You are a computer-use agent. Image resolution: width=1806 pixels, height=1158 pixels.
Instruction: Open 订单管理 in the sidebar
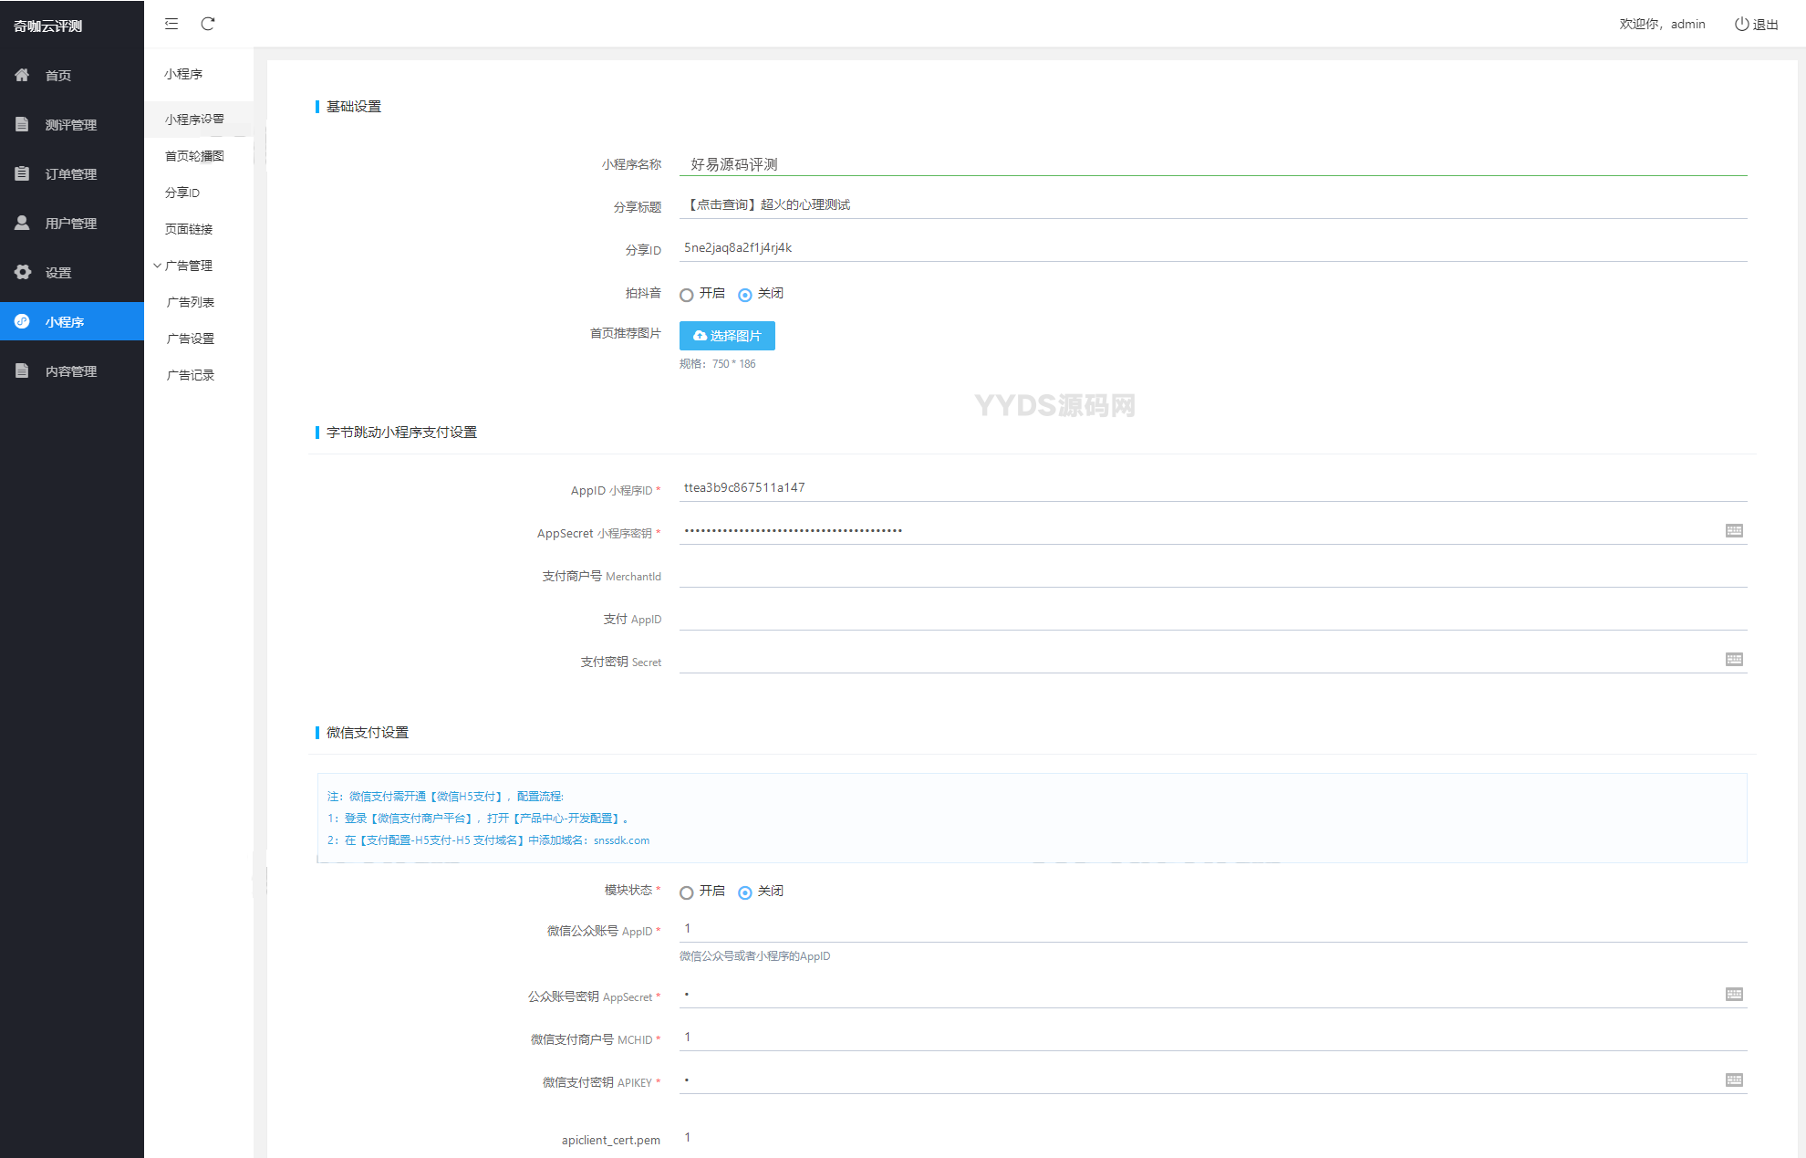click(x=70, y=174)
